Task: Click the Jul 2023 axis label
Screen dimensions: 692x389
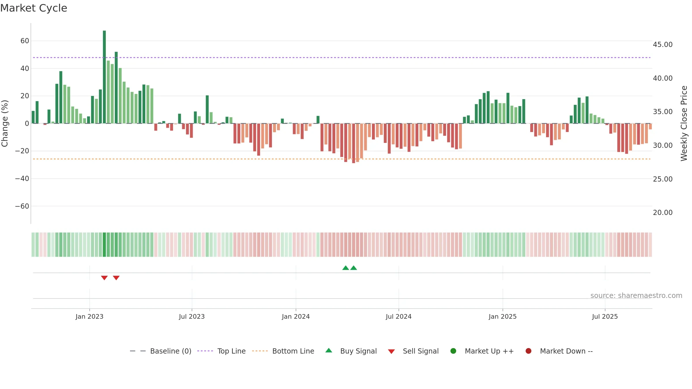Action: (192, 316)
